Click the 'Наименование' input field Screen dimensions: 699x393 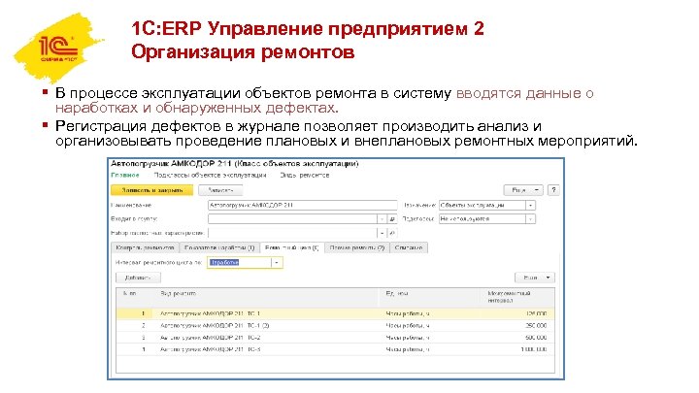(302, 205)
